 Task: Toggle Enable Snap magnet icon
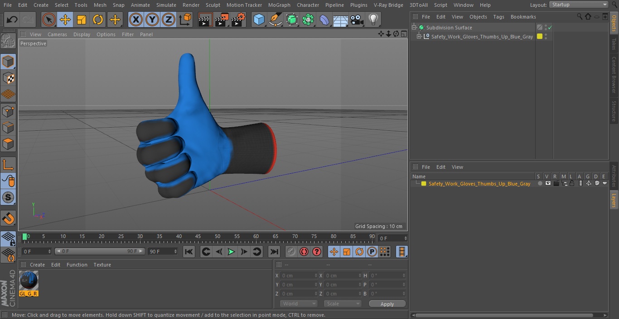pyautogui.click(x=8, y=218)
